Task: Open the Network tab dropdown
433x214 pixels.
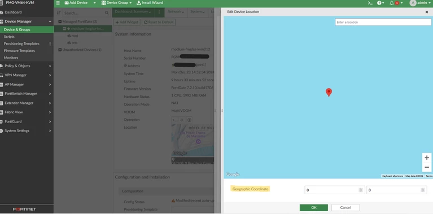Action: (176, 12)
